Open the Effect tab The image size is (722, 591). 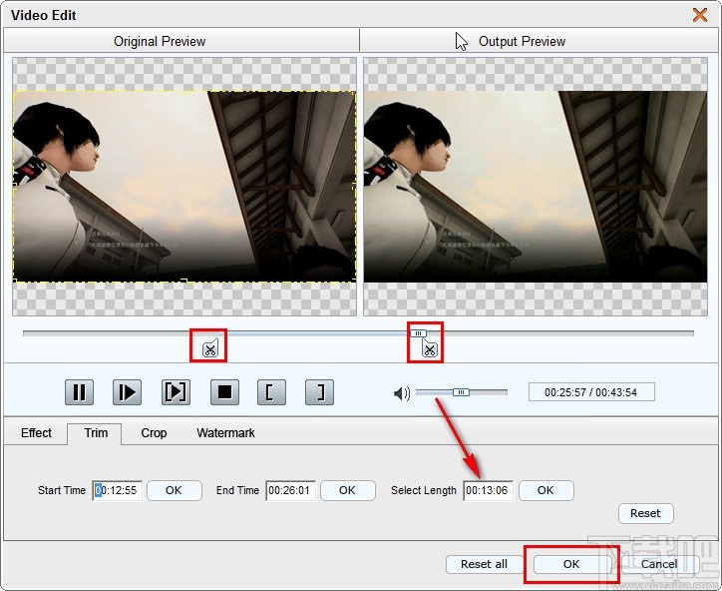(36, 433)
